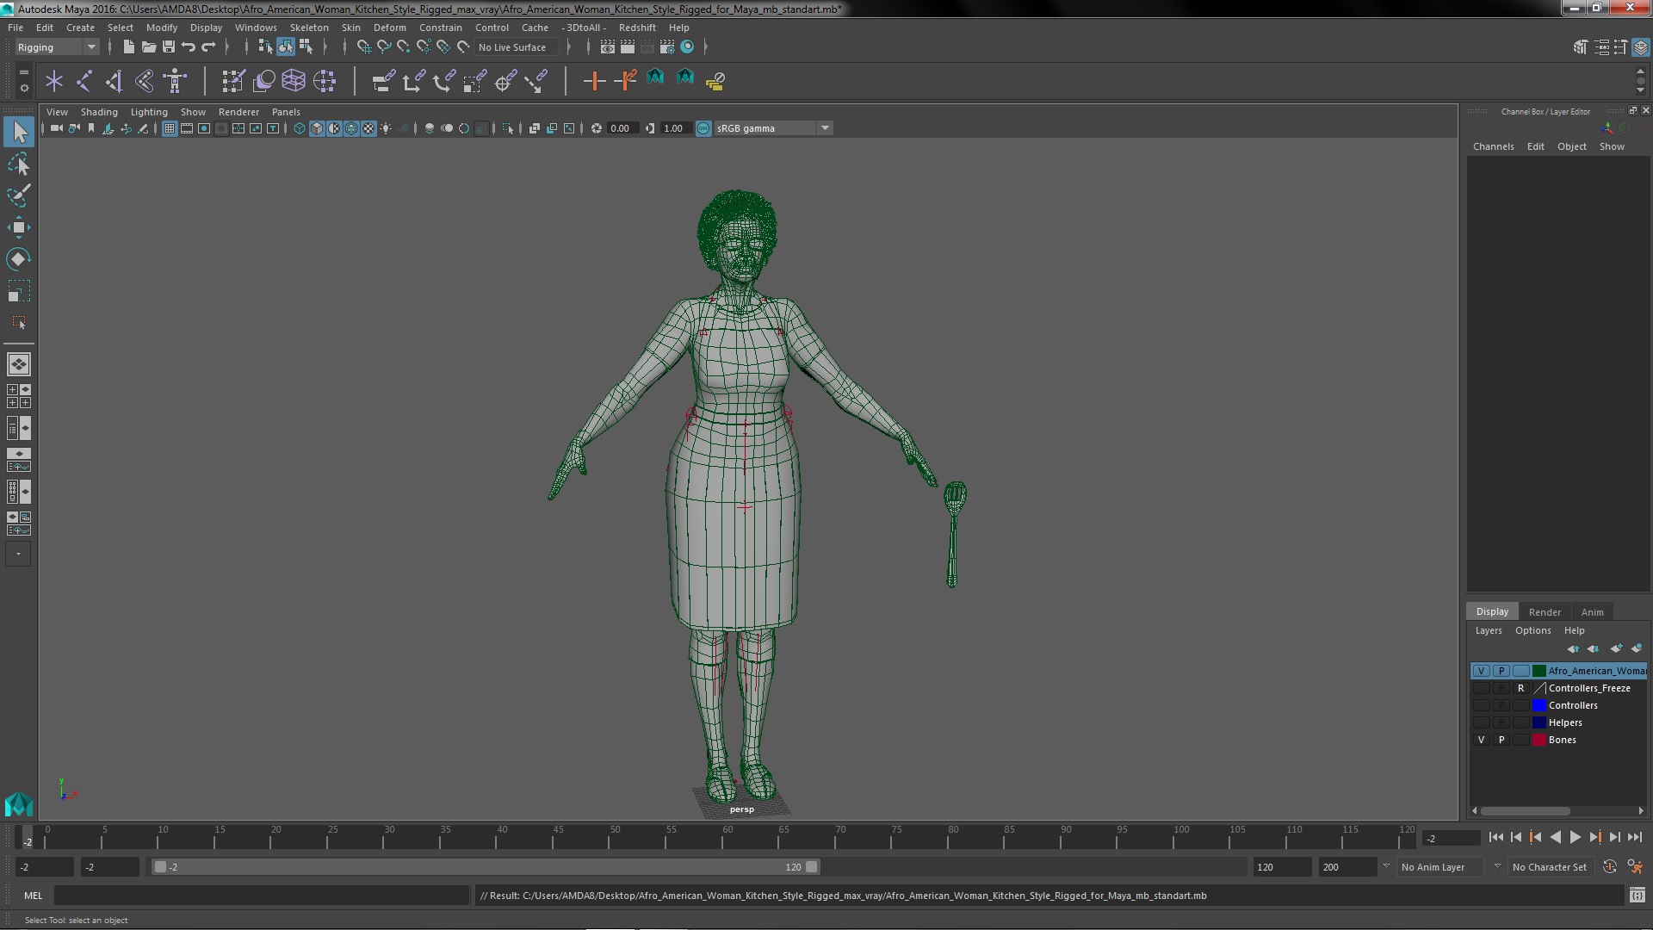Click the red Bones layer color swatch
Screen dimensions: 1653x930
click(1539, 740)
